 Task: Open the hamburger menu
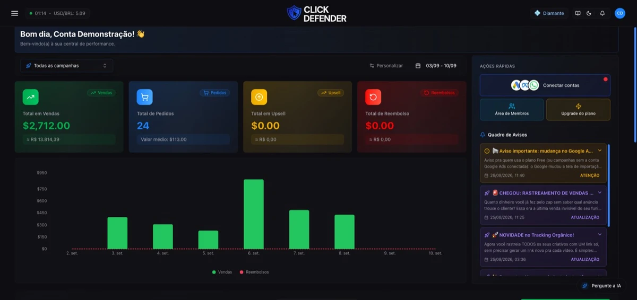pos(14,13)
